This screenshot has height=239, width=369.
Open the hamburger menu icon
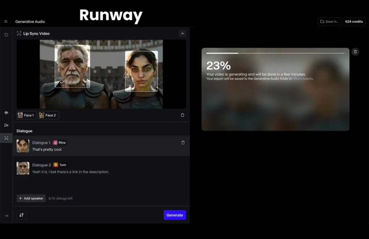pyautogui.click(x=6, y=22)
